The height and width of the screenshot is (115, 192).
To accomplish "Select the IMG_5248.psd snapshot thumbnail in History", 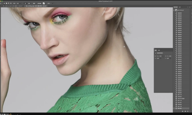I will [176, 10].
